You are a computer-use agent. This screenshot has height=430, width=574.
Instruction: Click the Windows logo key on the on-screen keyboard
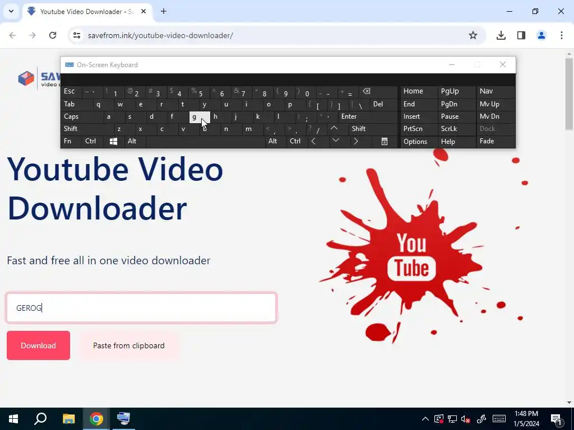pos(113,141)
